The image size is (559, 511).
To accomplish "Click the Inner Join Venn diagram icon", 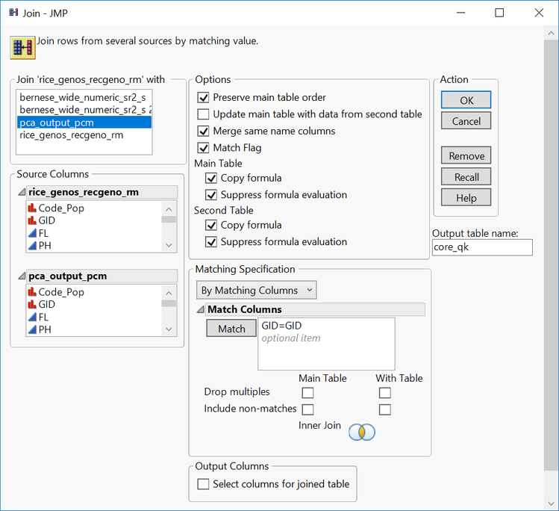I will [362, 432].
